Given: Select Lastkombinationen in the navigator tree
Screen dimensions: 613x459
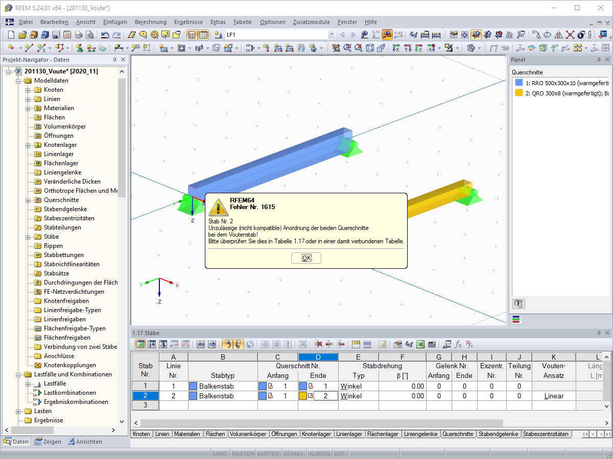Looking at the screenshot, I should pyautogui.click(x=70, y=393).
